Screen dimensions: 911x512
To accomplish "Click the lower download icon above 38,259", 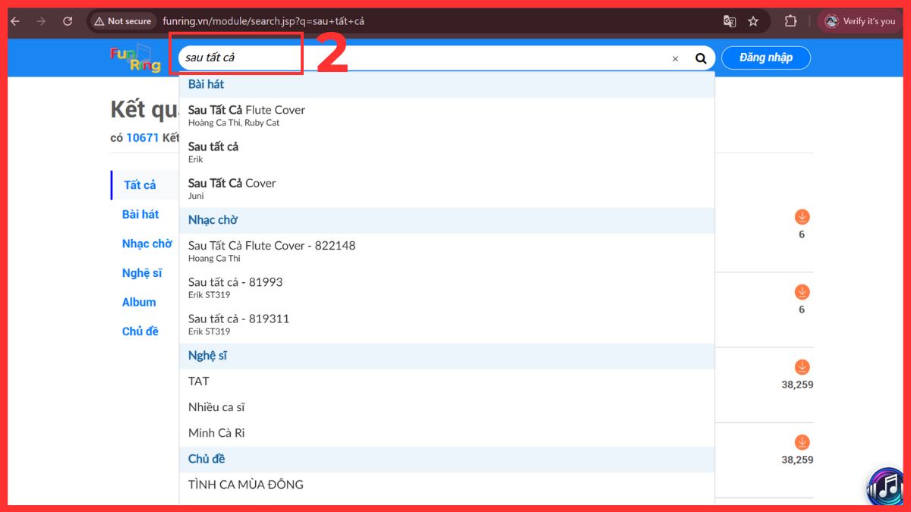I will [x=802, y=442].
